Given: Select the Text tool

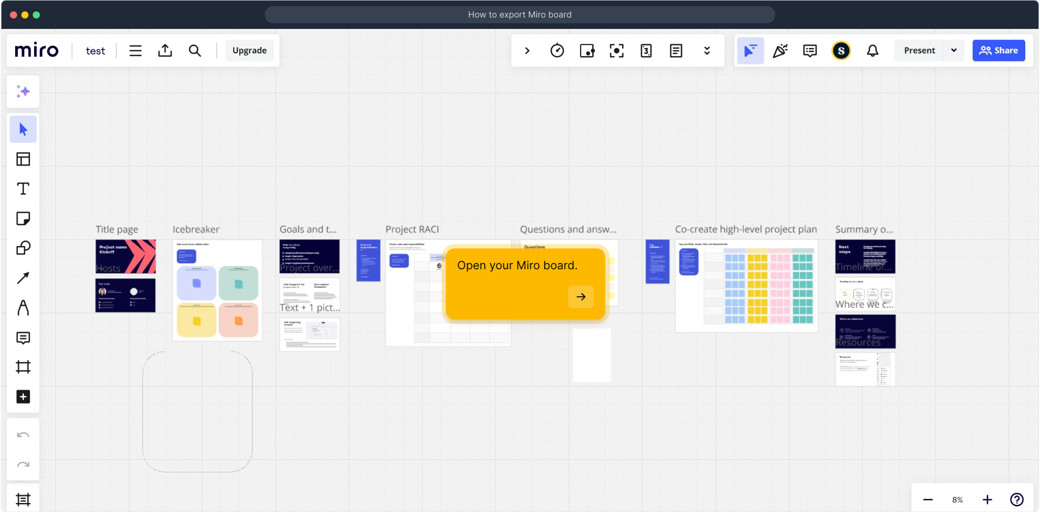Looking at the screenshot, I should tap(23, 189).
